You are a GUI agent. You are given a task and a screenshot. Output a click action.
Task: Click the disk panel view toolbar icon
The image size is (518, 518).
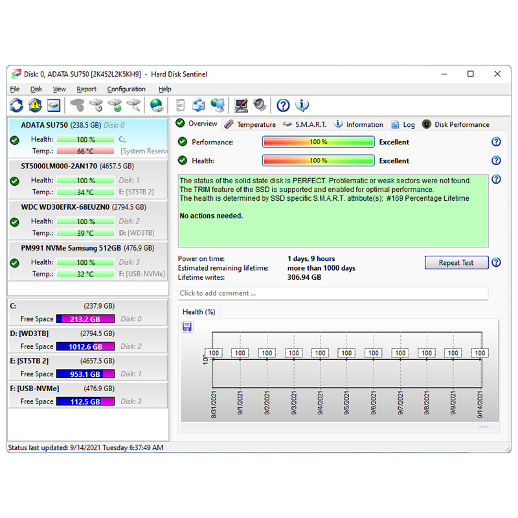54,106
